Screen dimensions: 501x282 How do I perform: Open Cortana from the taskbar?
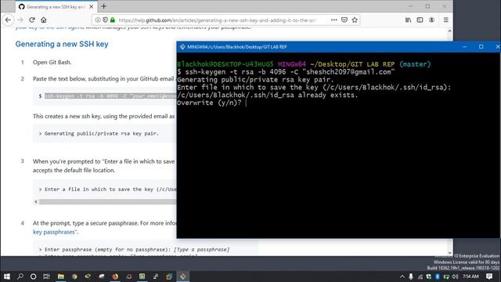(x=33, y=277)
